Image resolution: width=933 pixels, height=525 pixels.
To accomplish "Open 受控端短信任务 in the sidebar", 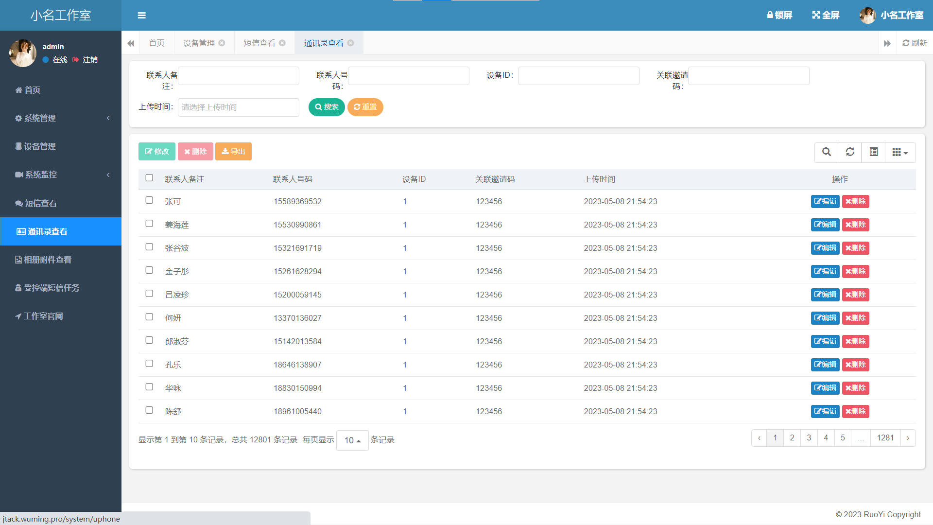I will pyautogui.click(x=61, y=288).
